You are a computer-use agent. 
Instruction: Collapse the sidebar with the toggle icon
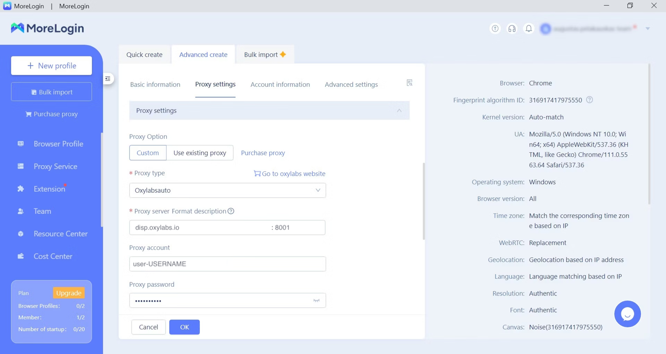pos(108,79)
